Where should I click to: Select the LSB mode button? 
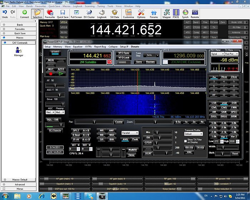point(214,103)
